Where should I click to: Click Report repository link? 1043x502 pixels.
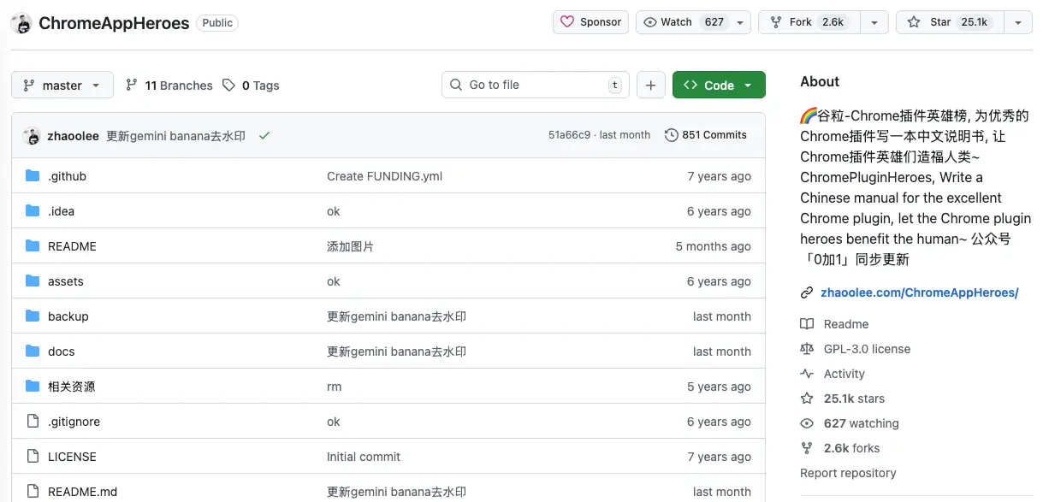pos(848,473)
